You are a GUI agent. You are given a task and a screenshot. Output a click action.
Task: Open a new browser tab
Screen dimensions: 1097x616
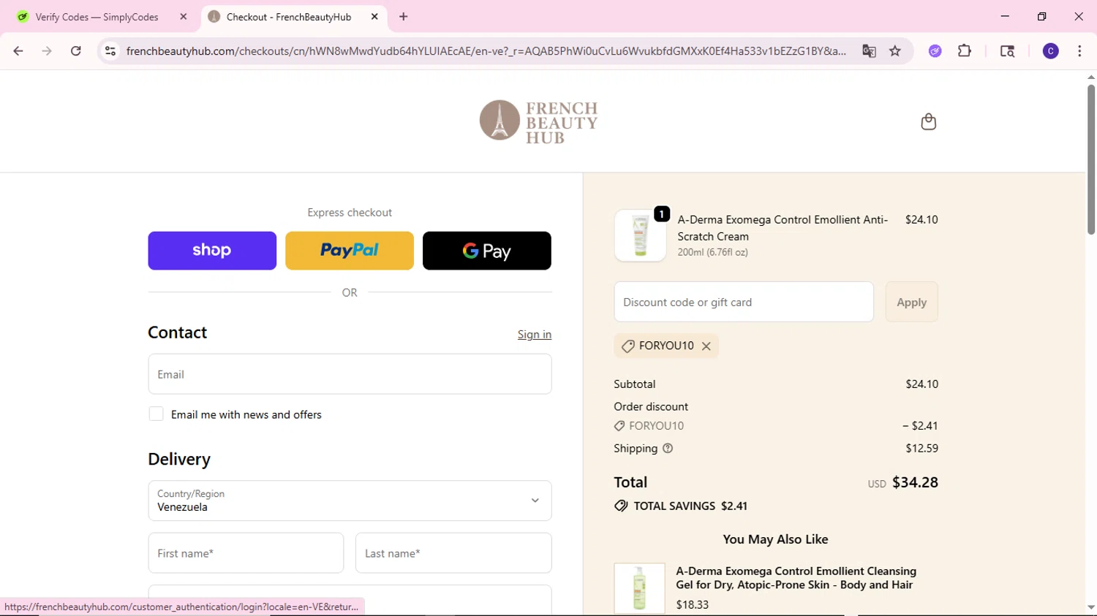pos(404,17)
